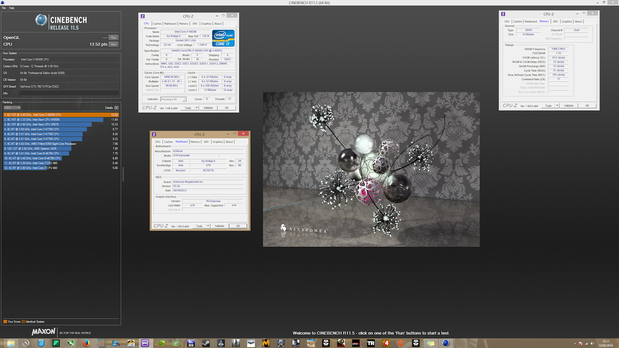Screen dimensions: 619x348
Task: Switch to Caches tab in CPU window
Action: (157, 24)
